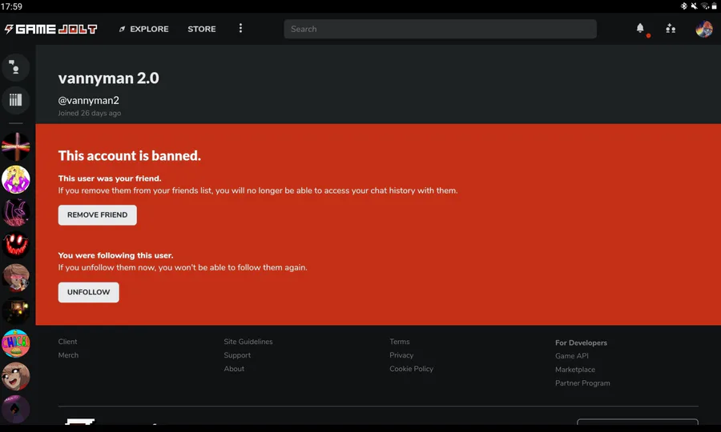Open the chat icon in sidebar
This screenshot has height=432, width=721.
click(15, 67)
